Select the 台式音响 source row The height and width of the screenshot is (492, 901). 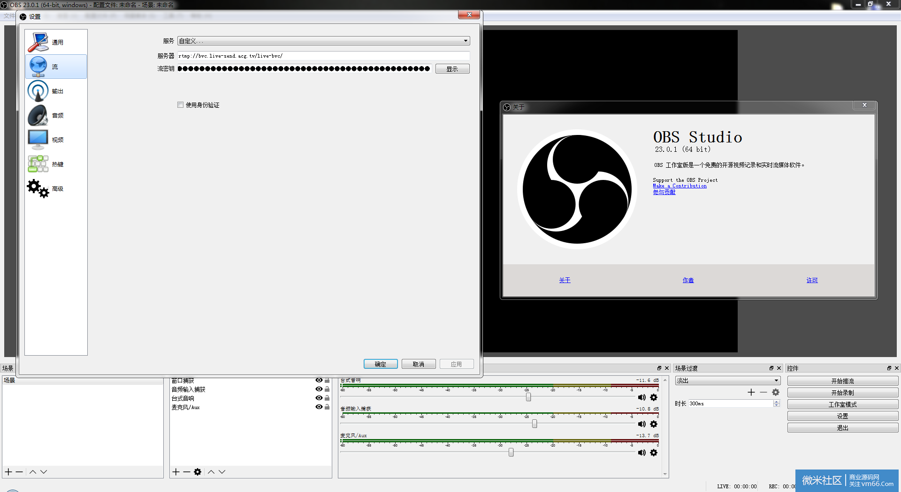tap(251, 398)
